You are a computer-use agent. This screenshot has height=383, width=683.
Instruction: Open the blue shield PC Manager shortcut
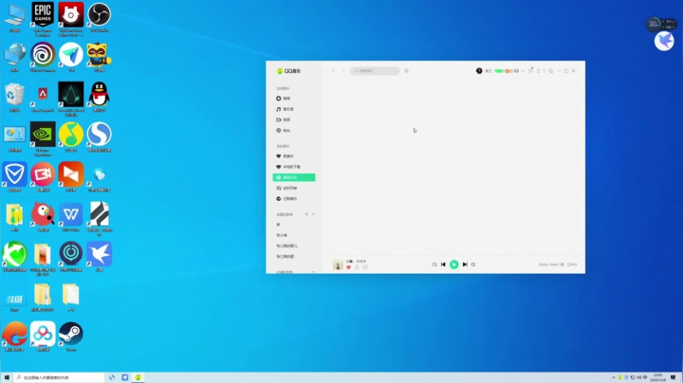click(14, 176)
